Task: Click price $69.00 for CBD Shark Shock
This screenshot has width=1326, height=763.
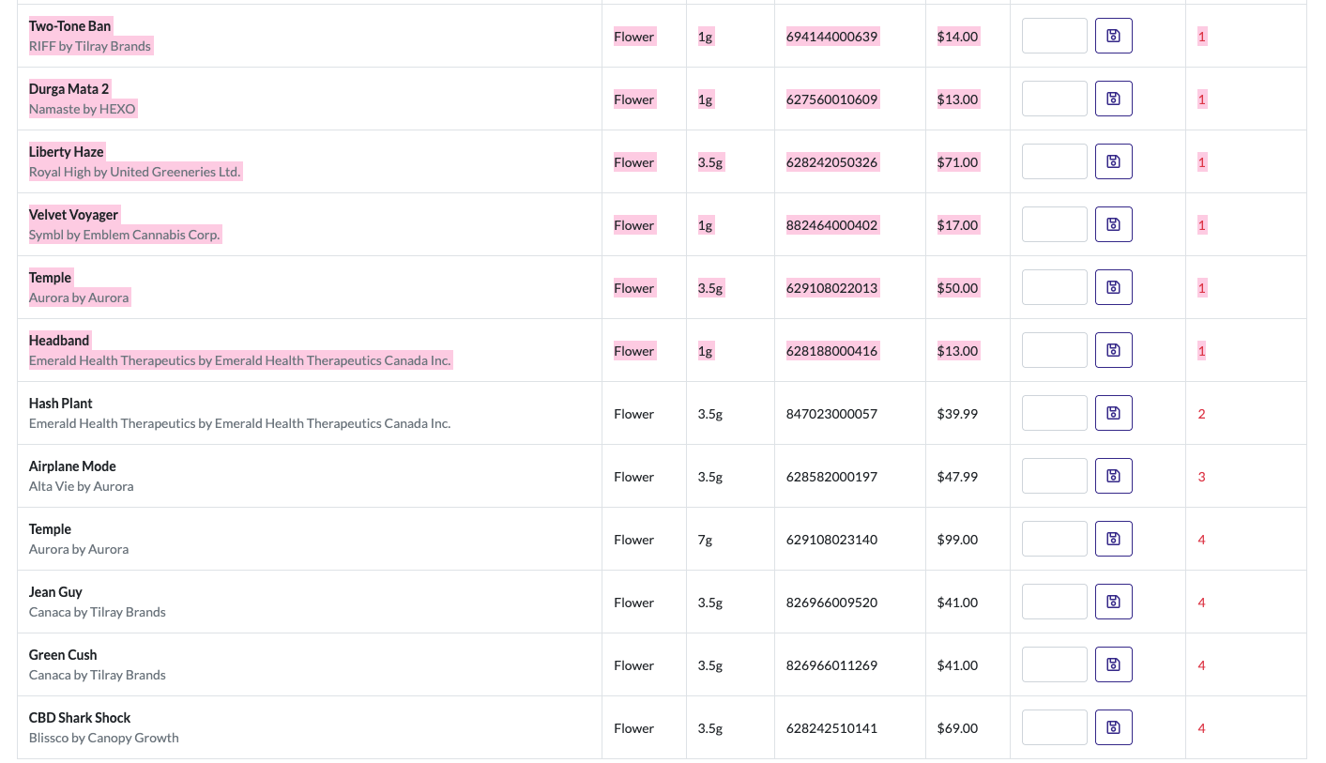Action: pyautogui.click(x=957, y=728)
